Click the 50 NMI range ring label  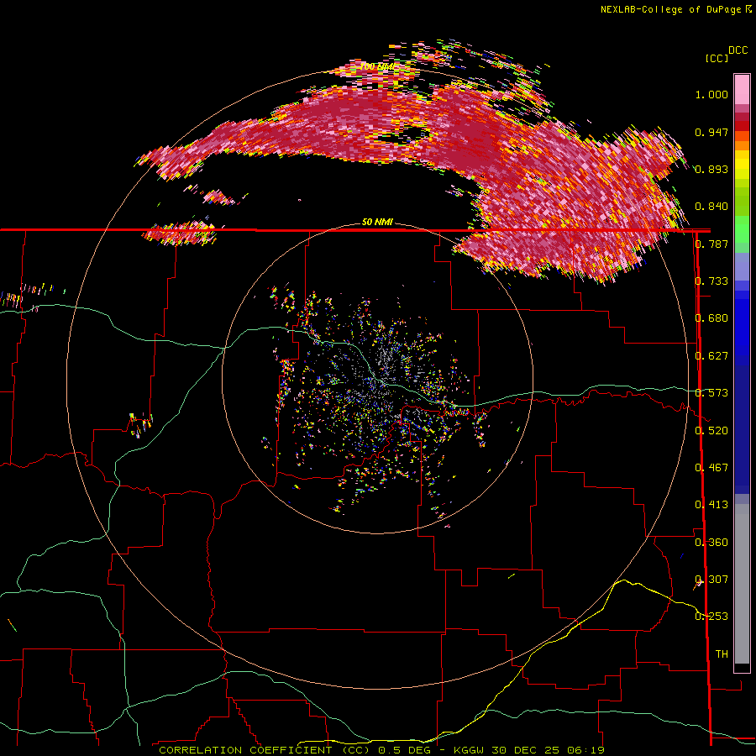pos(377,222)
